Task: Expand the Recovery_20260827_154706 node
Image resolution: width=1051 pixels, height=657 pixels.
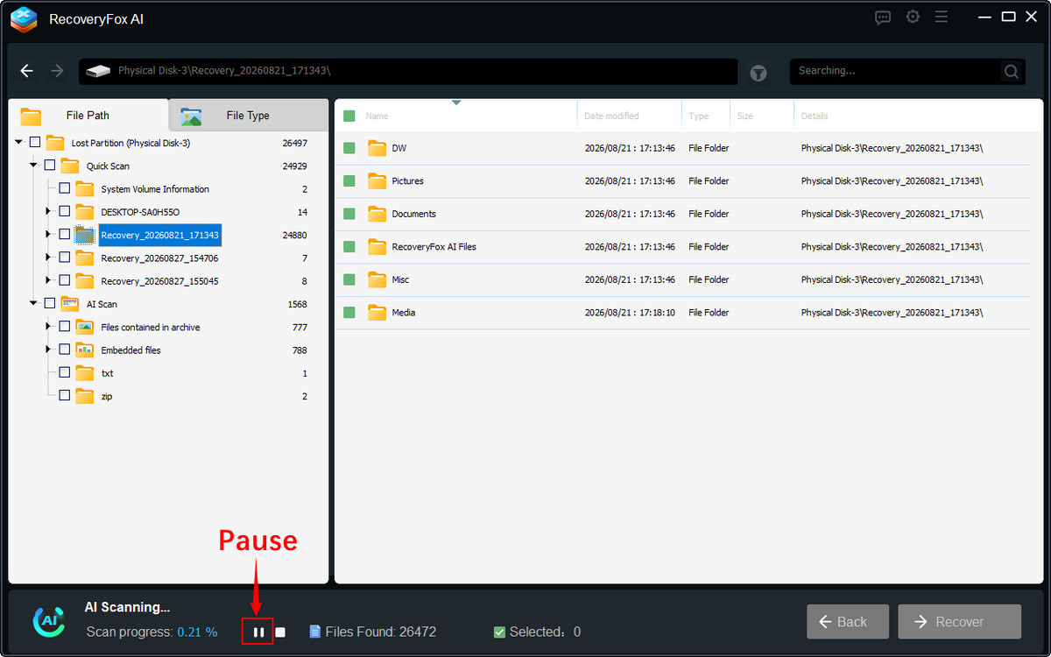Action: click(x=48, y=258)
